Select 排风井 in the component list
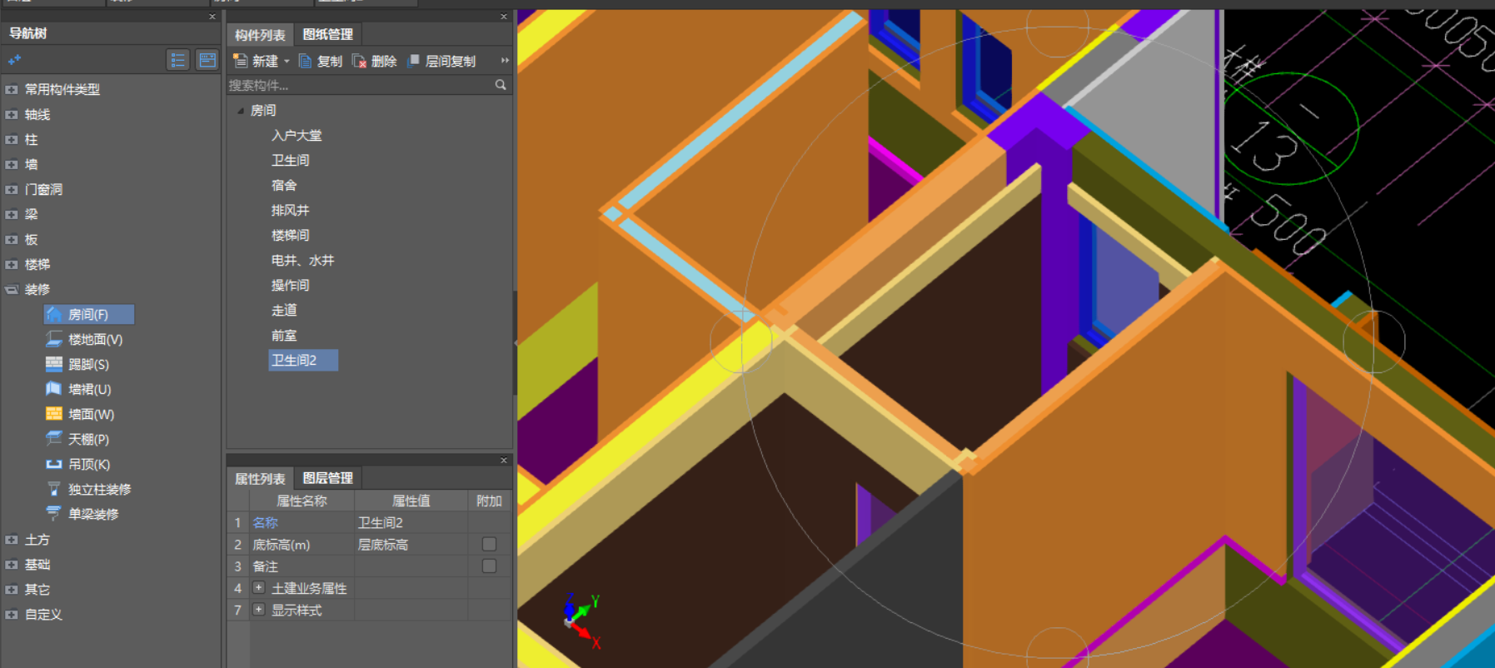The height and width of the screenshot is (668, 1495). tap(290, 211)
